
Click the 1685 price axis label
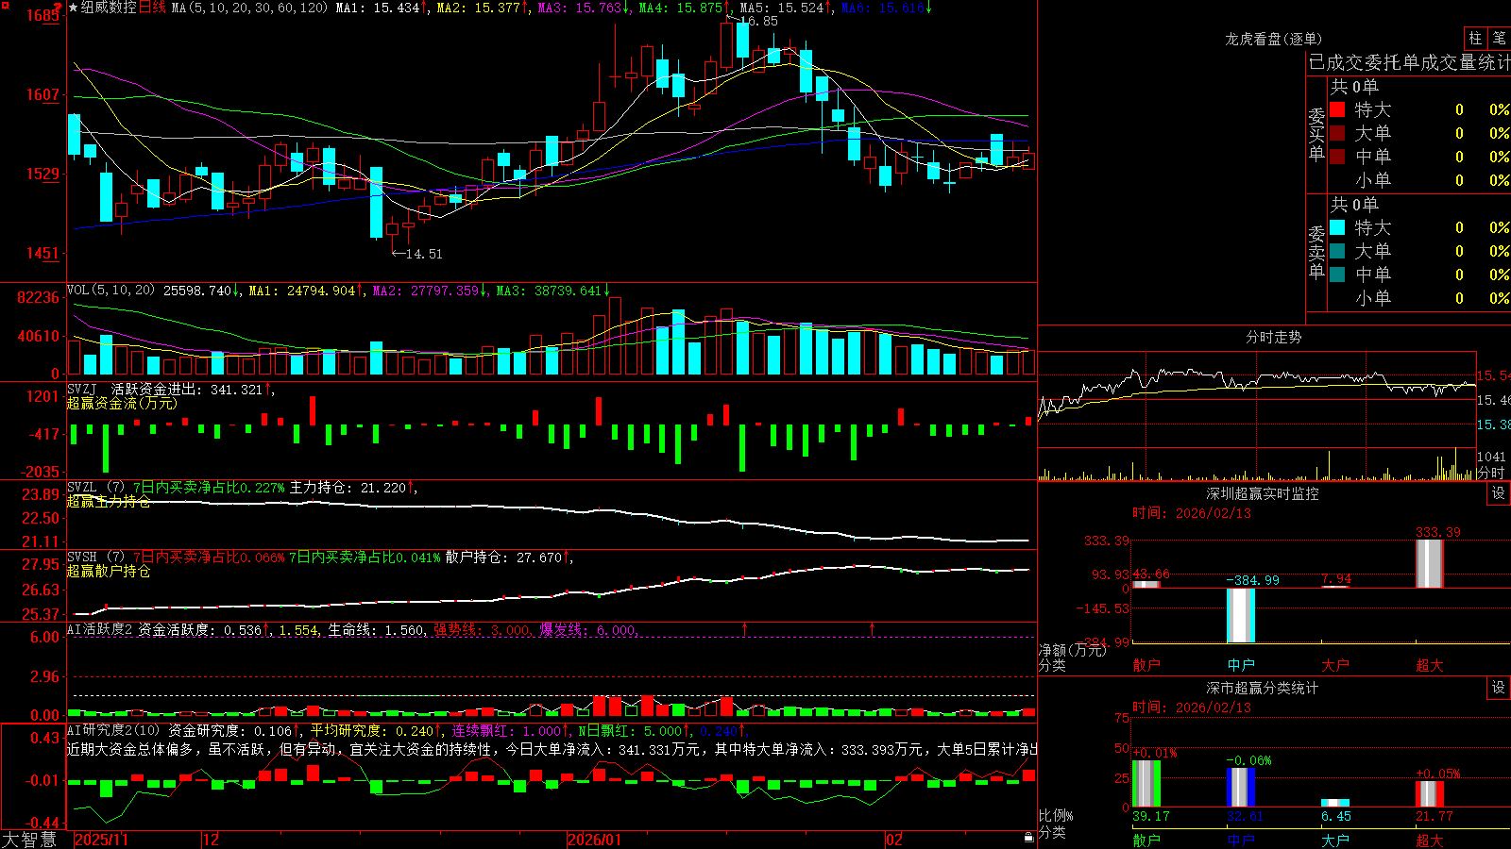42,15
